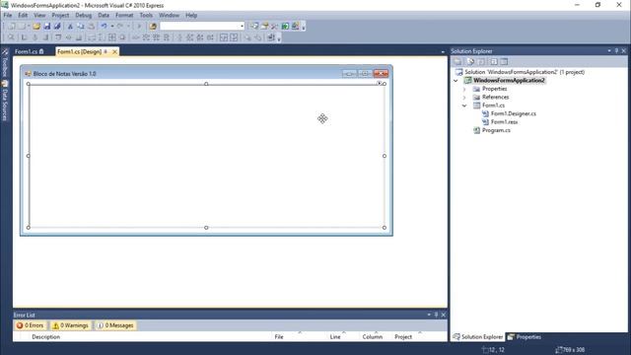Screen dimensions: 631x355
Task: Open Solution Explorer from the standard toolbar icon
Action: pyautogui.click(x=254, y=27)
